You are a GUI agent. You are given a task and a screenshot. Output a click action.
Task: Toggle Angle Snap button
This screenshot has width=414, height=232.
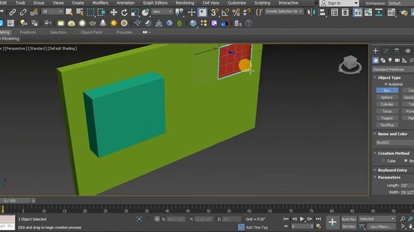(x=225, y=12)
